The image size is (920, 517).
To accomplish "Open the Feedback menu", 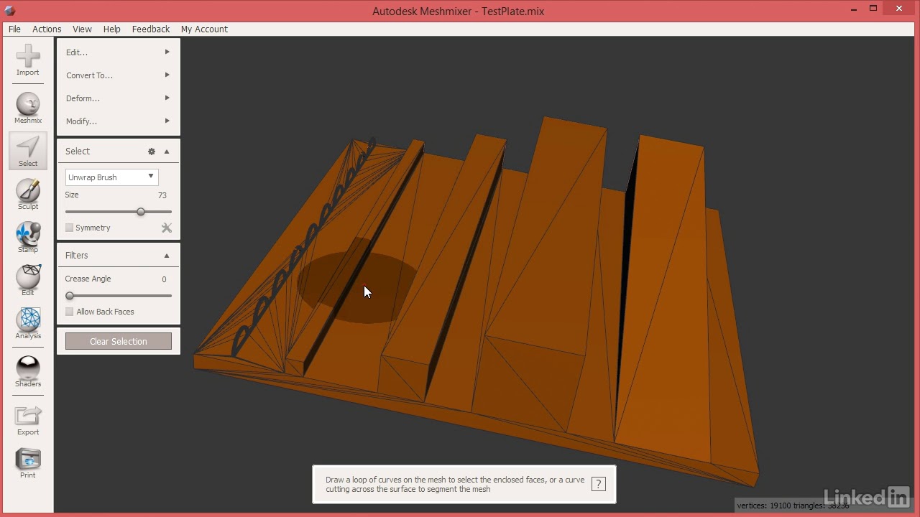I will (x=151, y=29).
